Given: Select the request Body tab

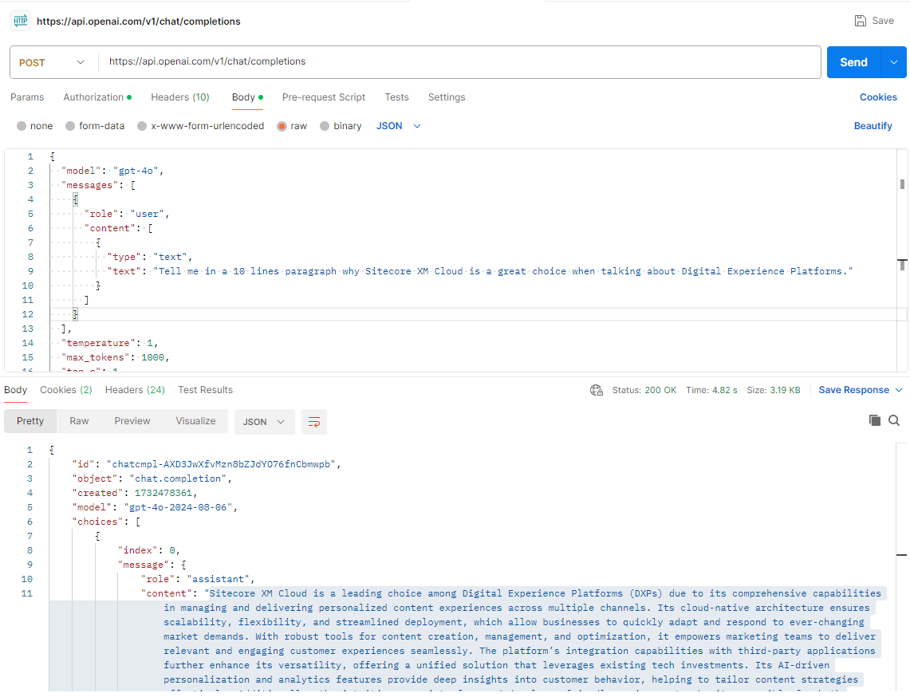Looking at the screenshot, I should tap(247, 97).
